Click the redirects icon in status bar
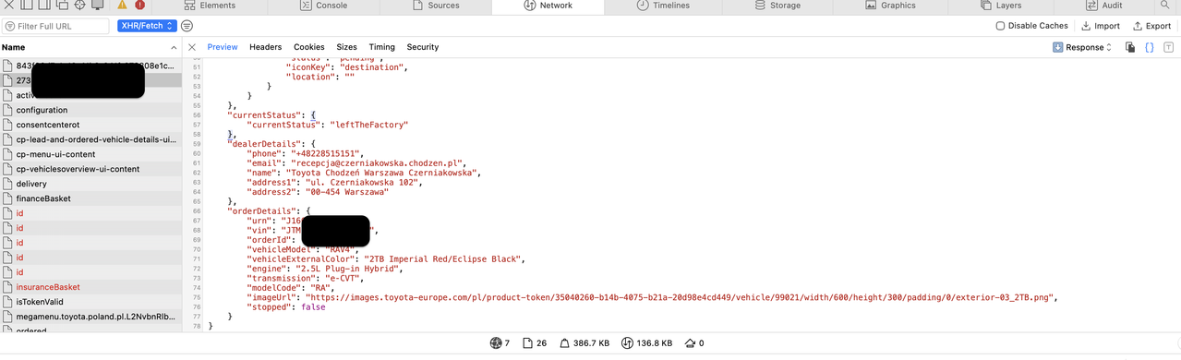The image size is (1181, 360). (689, 343)
